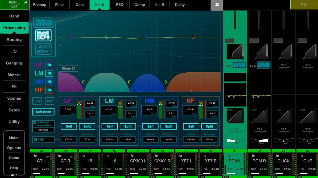Open the gate curve icon on channel 21

[x=235, y=52]
